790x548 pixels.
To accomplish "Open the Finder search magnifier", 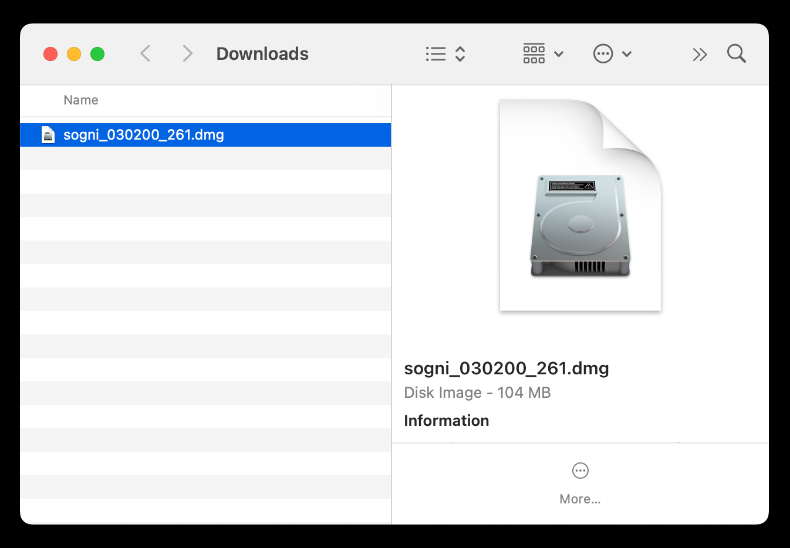I will point(736,54).
